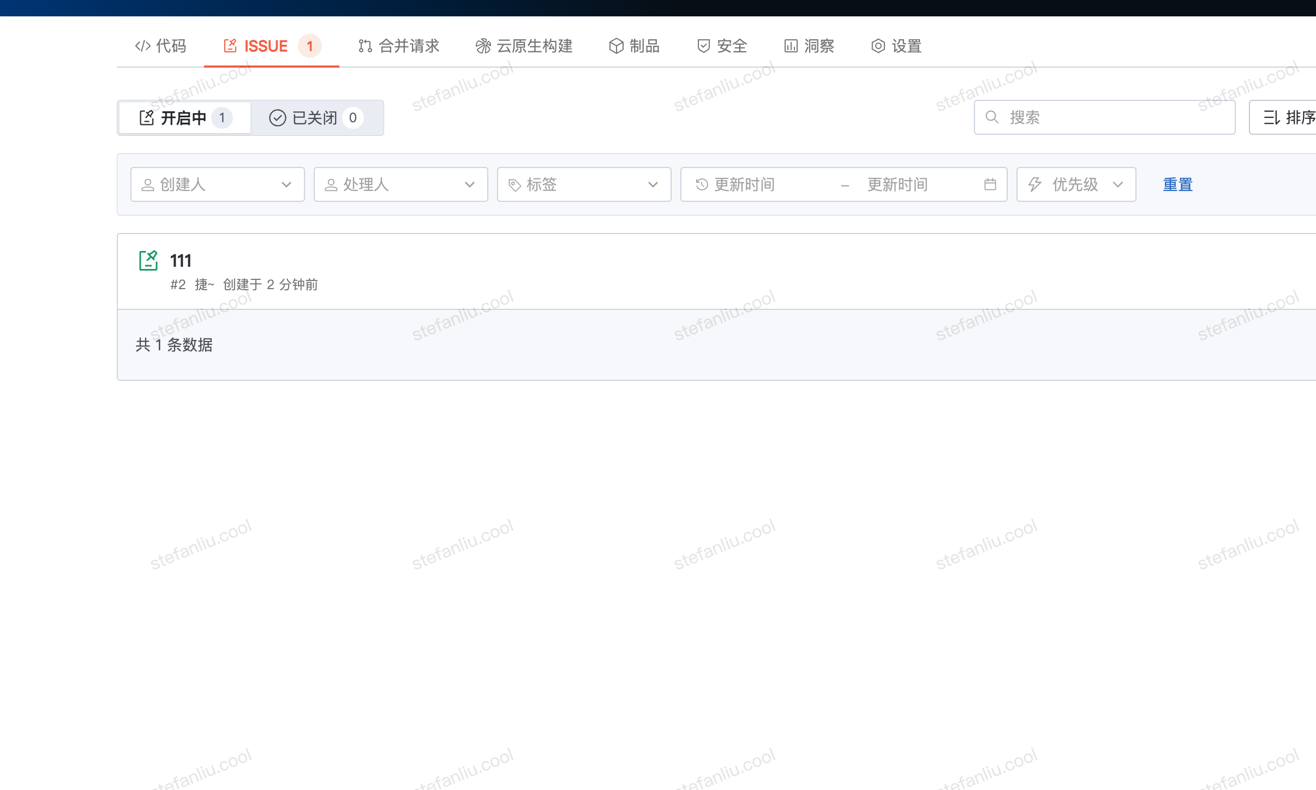Click the 重置 reset link

(x=1177, y=184)
